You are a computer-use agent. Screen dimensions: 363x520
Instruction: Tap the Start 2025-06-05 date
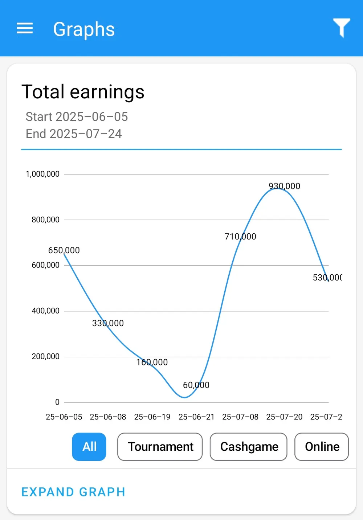77,117
